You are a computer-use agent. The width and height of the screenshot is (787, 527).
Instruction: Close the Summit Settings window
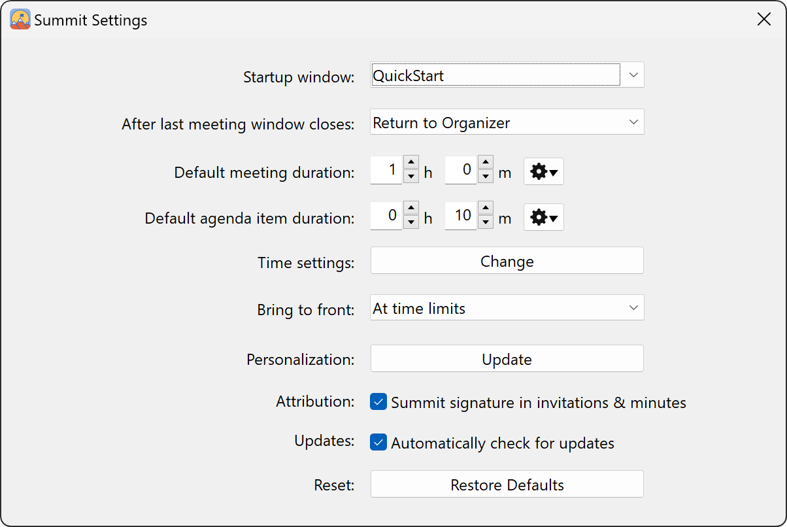coord(763,20)
